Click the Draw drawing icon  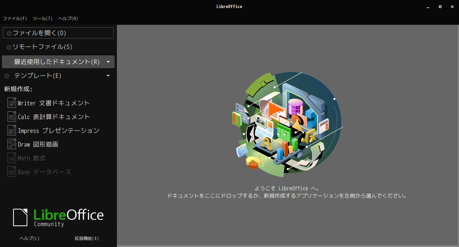[x=12, y=144]
